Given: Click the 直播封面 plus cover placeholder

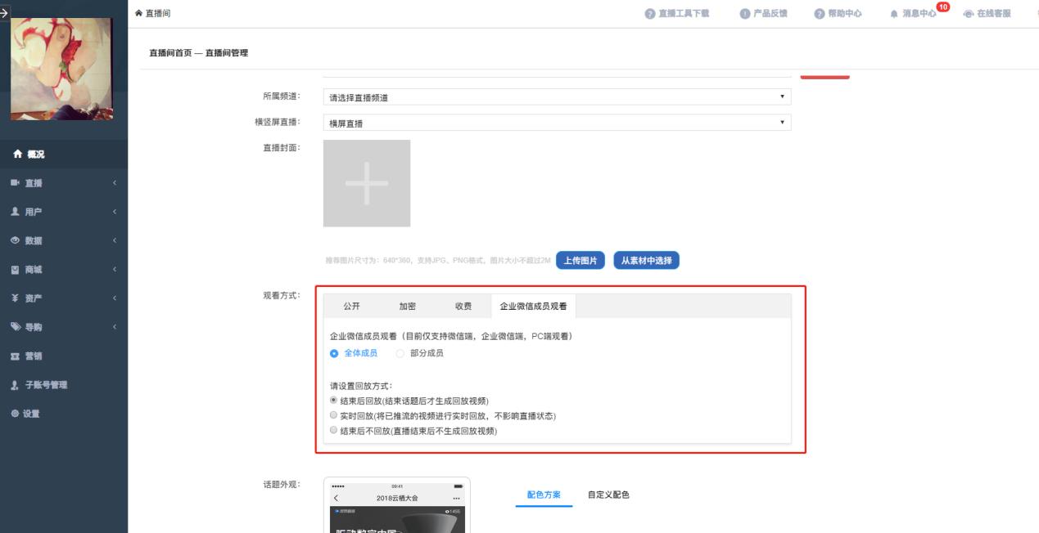Looking at the screenshot, I should point(367,183).
